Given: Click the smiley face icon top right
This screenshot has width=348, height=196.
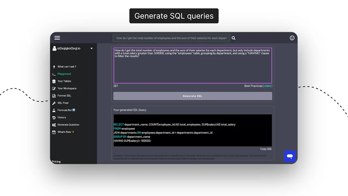Looking at the screenshot, I should [x=292, y=38].
